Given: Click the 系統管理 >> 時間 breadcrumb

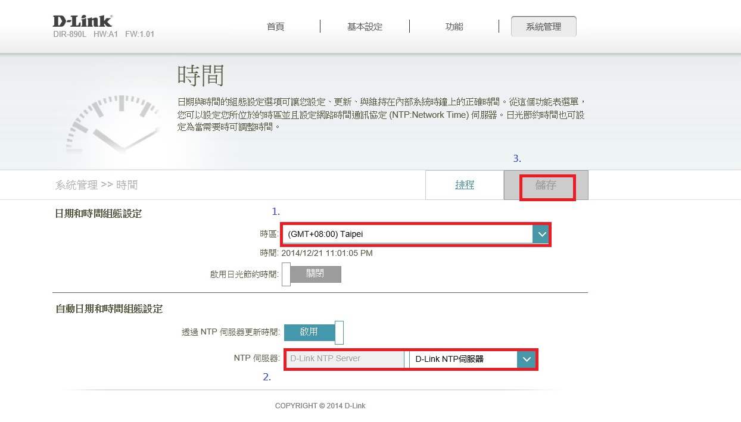Looking at the screenshot, I should pyautogui.click(x=96, y=185).
